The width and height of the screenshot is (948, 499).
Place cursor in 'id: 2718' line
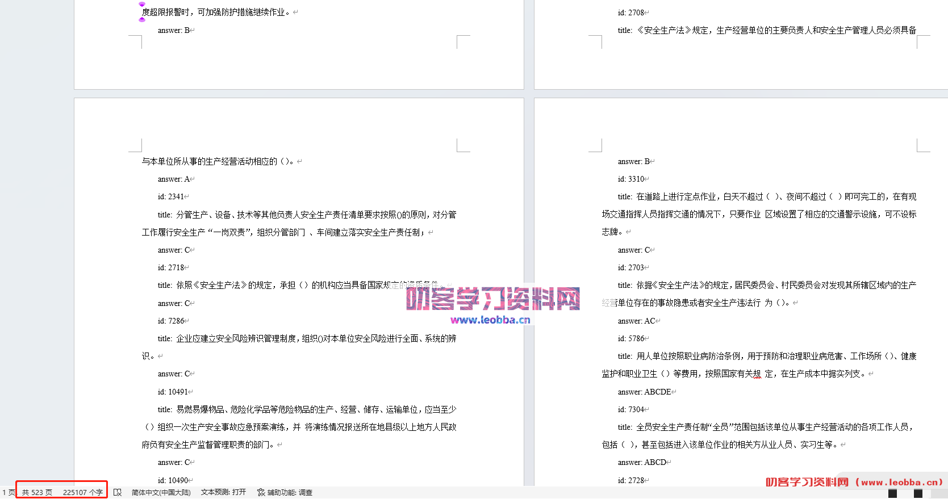point(171,267)
